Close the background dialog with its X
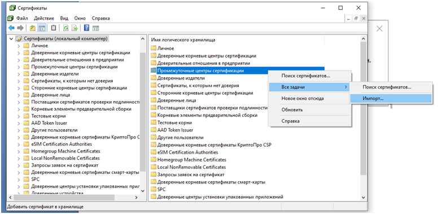Viewport: 438px width, 214px height. pyautogui.click(x=379, y=28)
